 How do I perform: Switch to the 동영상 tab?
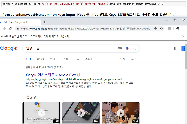tap(40, 59)
